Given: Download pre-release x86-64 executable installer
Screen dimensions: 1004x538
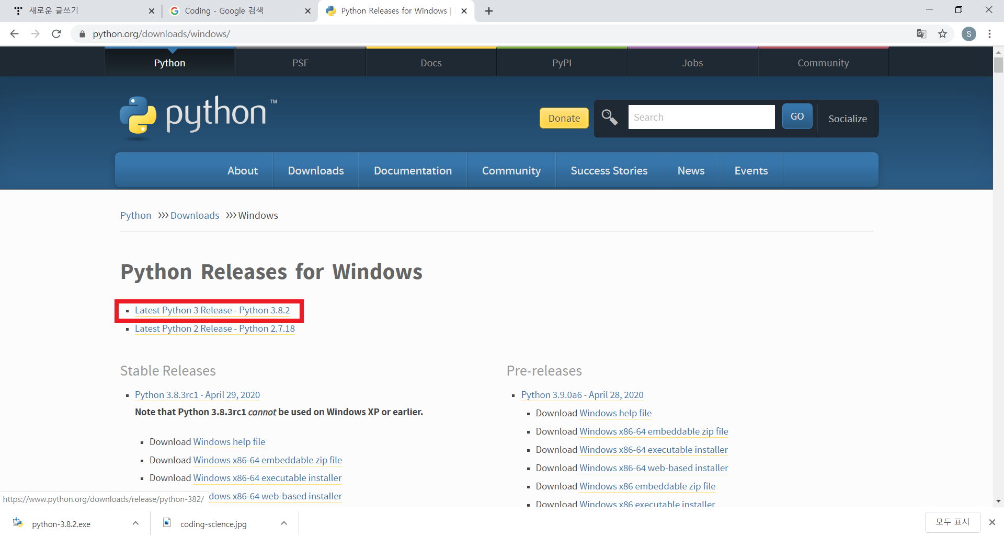Looking at the screenshot, I should tap(654, 450).
